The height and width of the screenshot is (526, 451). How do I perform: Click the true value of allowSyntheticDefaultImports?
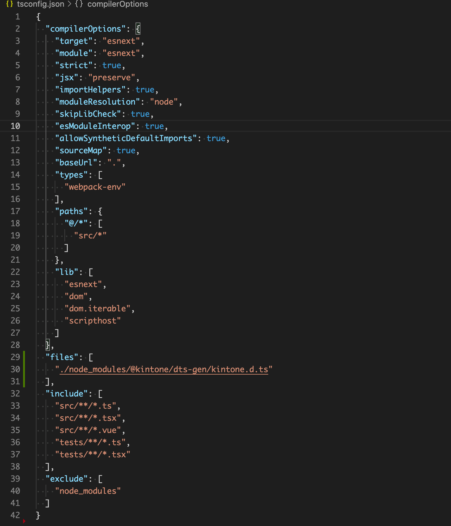pos(216,138)
